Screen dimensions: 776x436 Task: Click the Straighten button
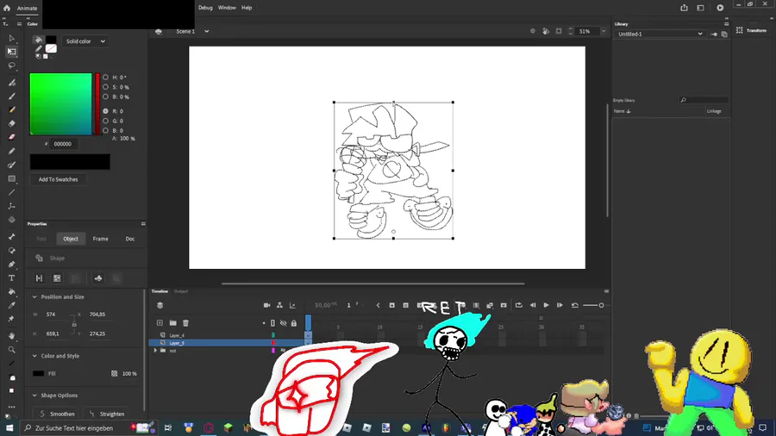click(106, 414)
